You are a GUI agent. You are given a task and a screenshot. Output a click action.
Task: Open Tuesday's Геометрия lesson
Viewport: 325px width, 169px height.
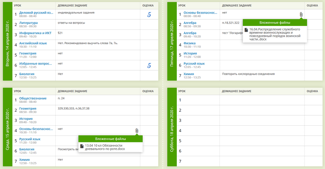point(28,53)
